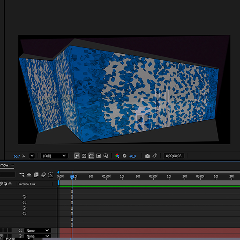
Task: Click the upper red layer's parent pick whip
Action: (20, 230)
